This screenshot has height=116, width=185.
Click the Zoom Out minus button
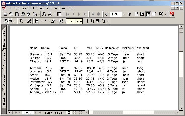(x=107, y=14)
